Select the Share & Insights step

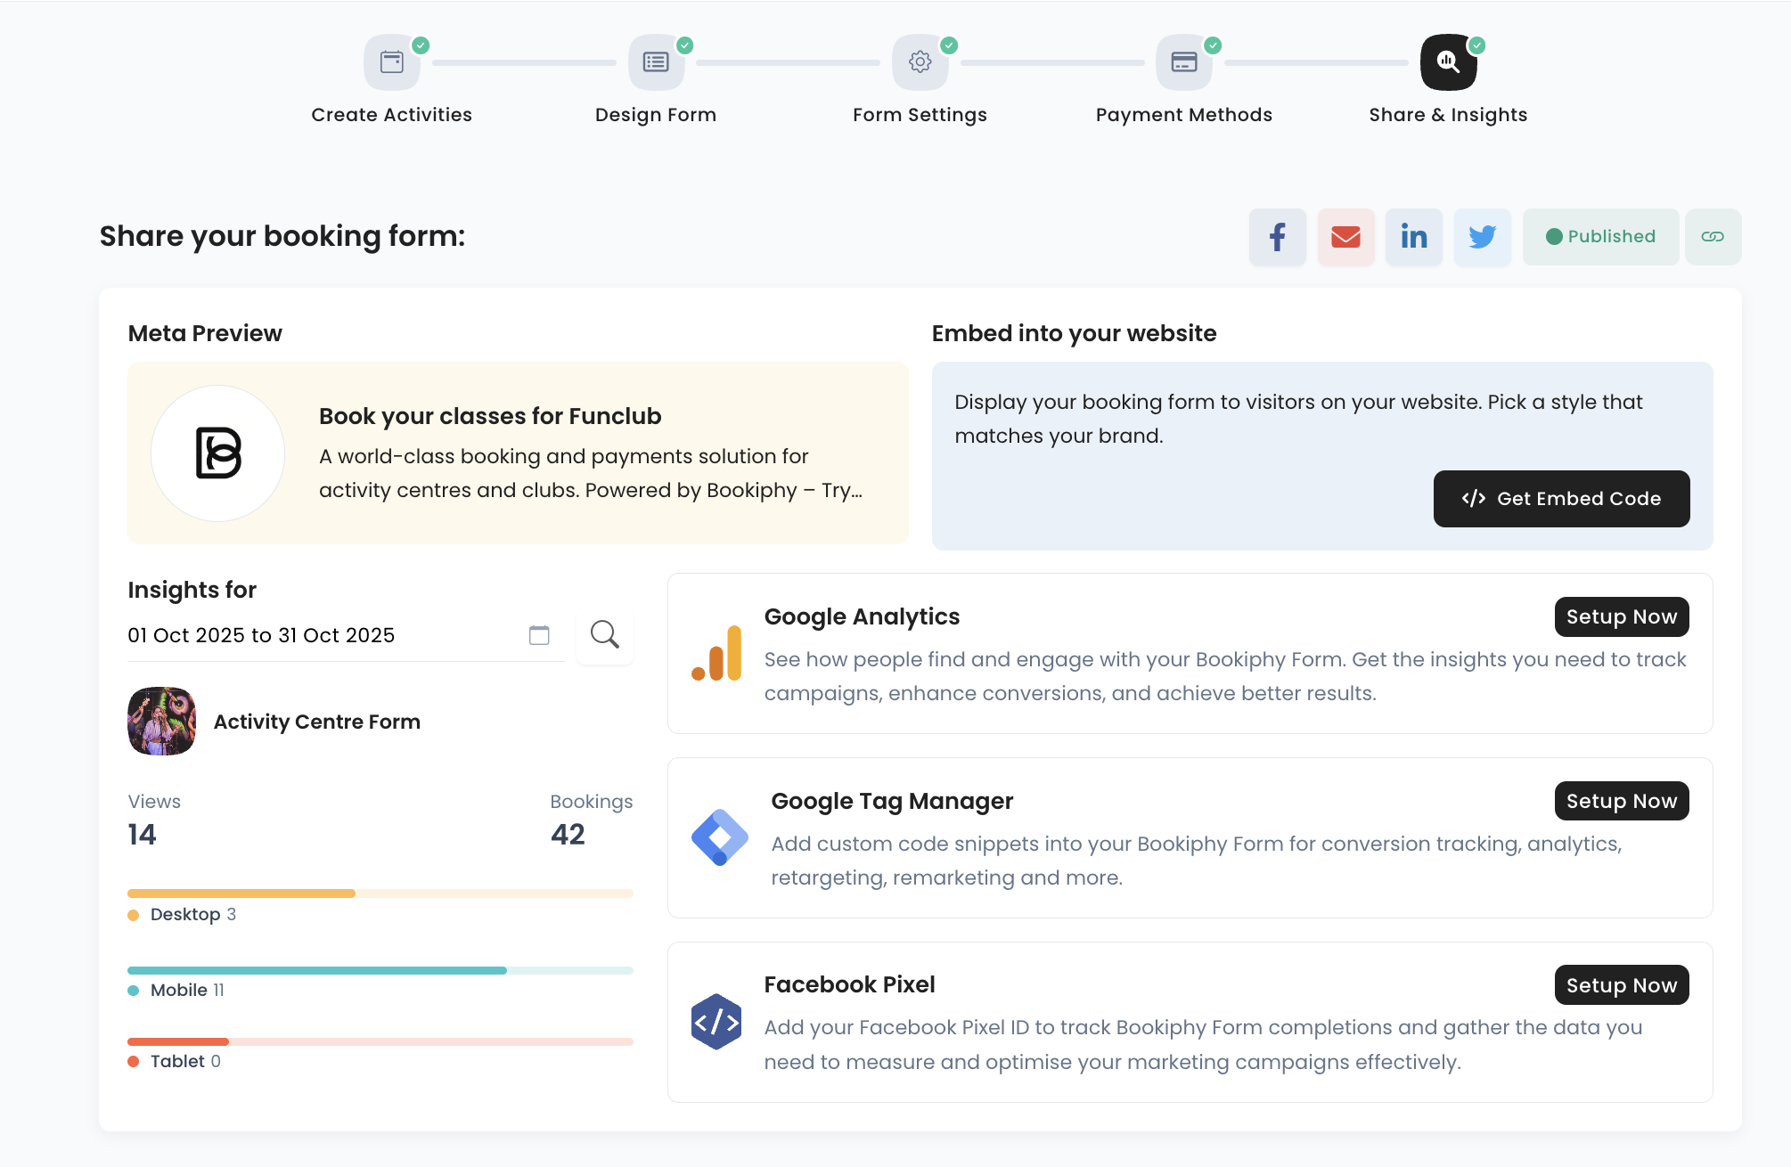pyautogui.click(x=1448, y=62)
